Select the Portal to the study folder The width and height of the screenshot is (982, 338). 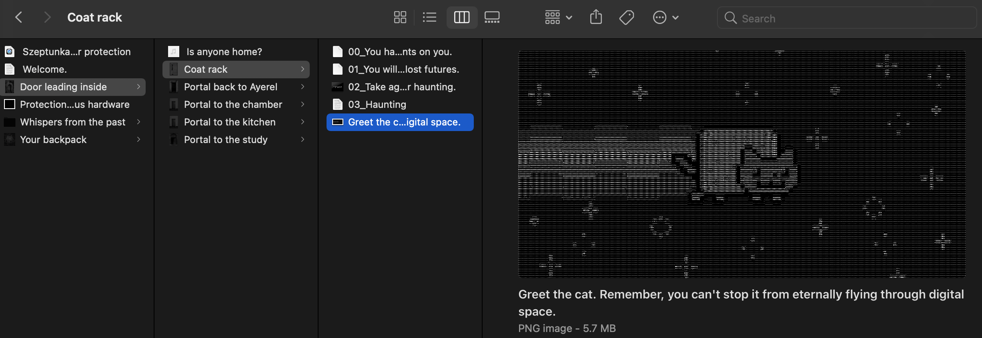226,139
